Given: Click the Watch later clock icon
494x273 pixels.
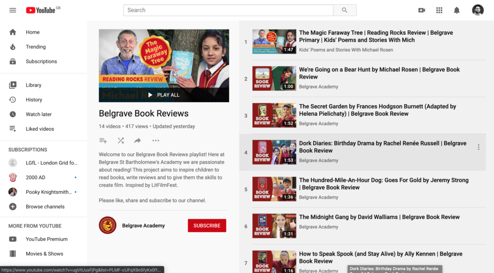Looking at the screenshot, I should tap(13, 114).
